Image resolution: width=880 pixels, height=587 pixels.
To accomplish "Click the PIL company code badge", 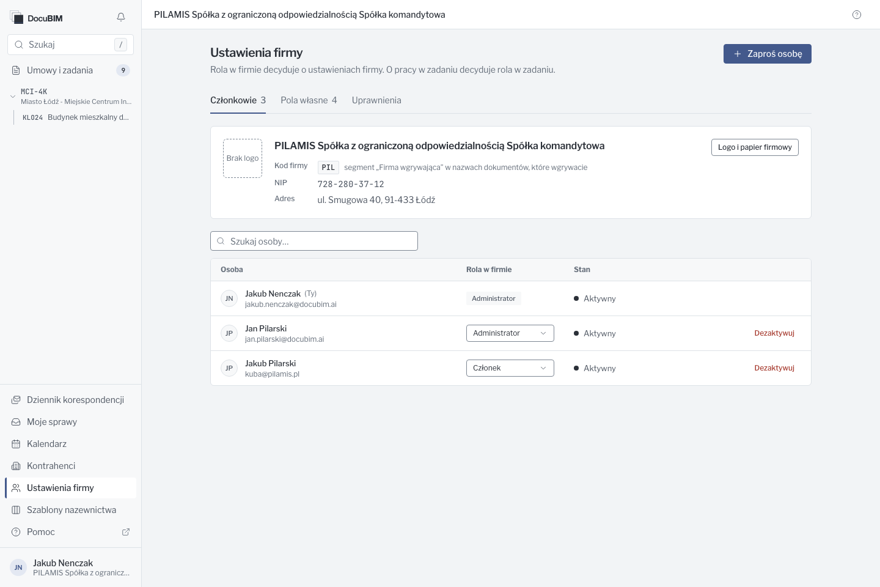I will pos(328,168).
